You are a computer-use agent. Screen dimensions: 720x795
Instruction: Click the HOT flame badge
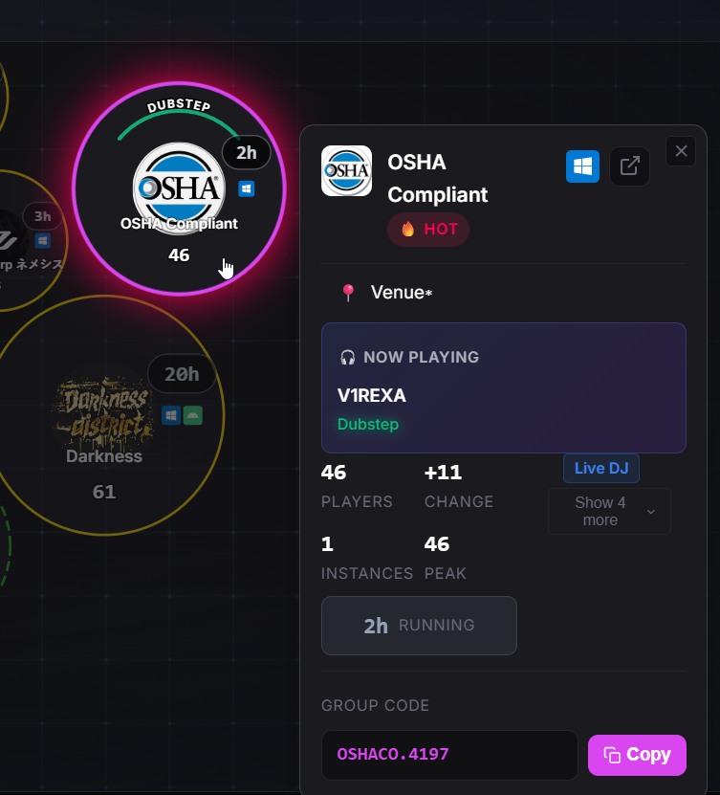point(428,230)
